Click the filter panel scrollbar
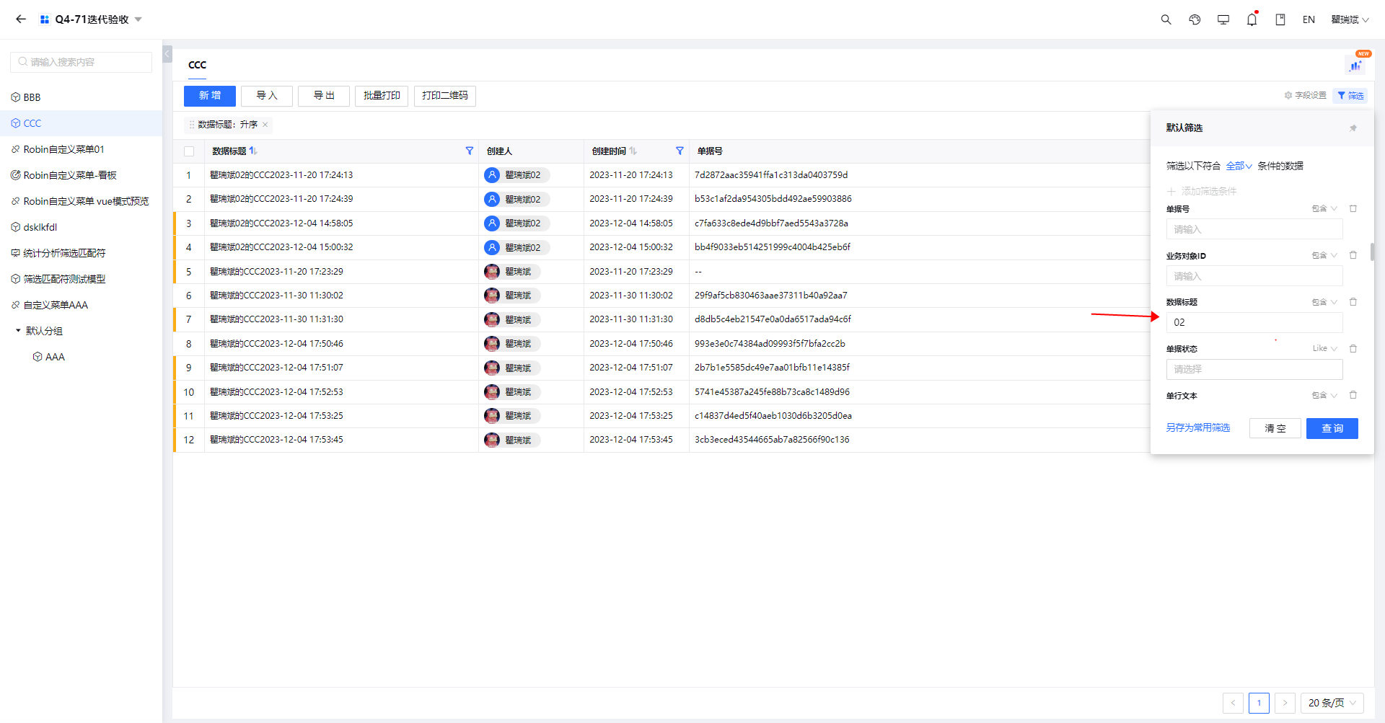The width and height of the screenshot is (1385, 723). click(x=1372, y=252)
